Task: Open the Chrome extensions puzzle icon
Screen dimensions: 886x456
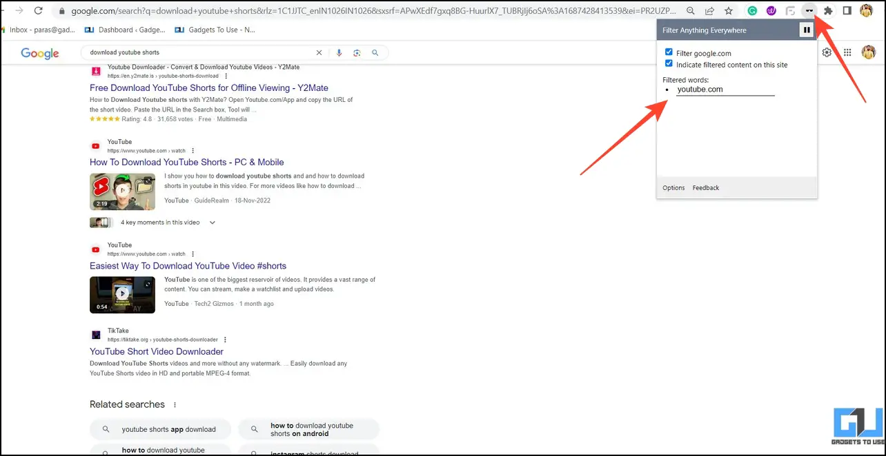Action: coord(828,11)
